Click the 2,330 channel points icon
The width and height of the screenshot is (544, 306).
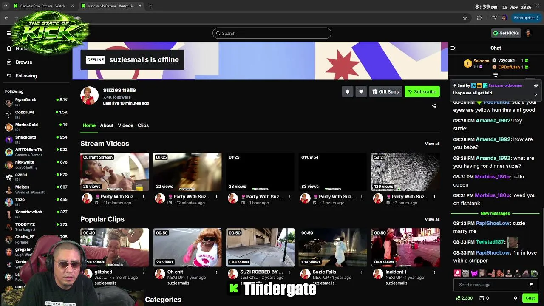pos(458,298)
